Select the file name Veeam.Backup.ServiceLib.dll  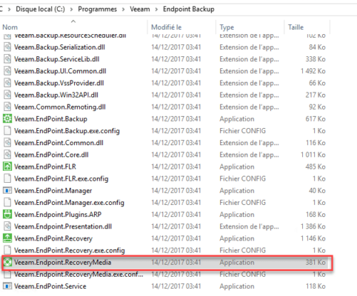(57, 59)
